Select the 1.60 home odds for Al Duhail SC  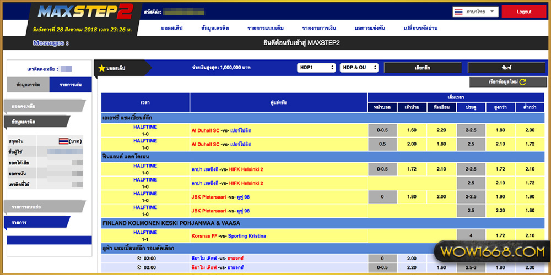411,130
